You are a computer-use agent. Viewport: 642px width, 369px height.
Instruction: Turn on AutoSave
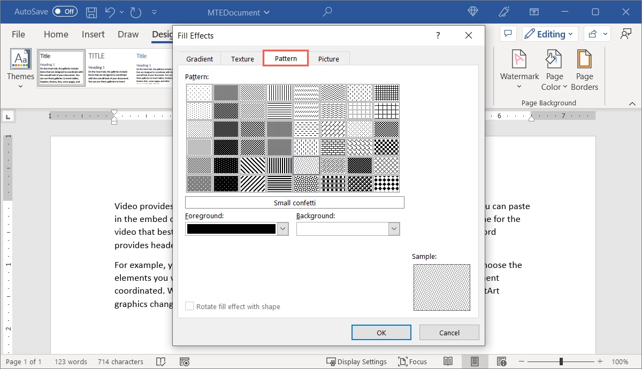[64, 11]
